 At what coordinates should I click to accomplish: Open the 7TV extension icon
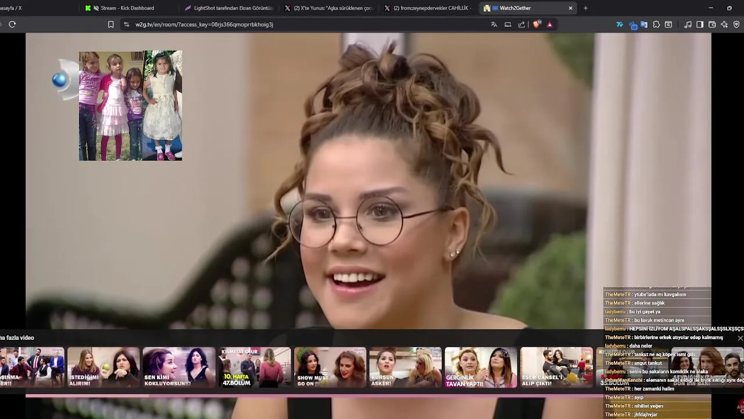[x=620, y=24]
